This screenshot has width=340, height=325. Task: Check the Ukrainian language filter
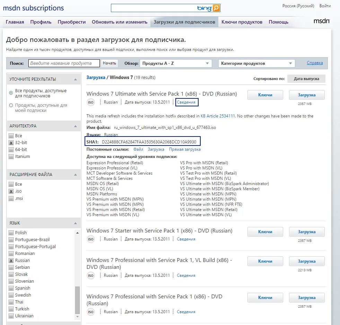11,316
